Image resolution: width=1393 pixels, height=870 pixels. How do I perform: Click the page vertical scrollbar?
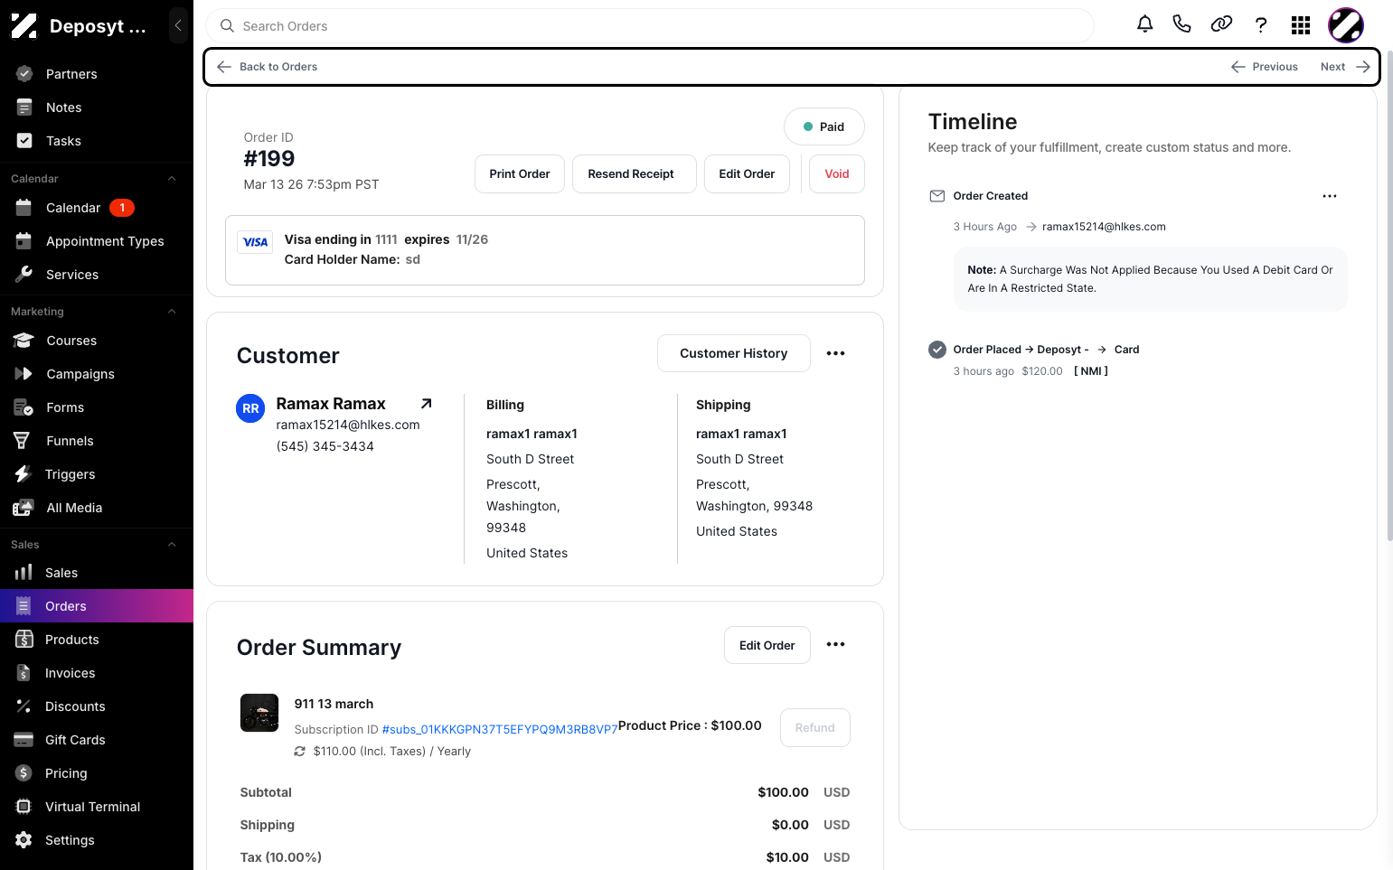[x=1389, y=298]
